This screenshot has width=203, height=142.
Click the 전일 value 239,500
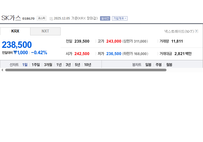click(x=82, y=41)
